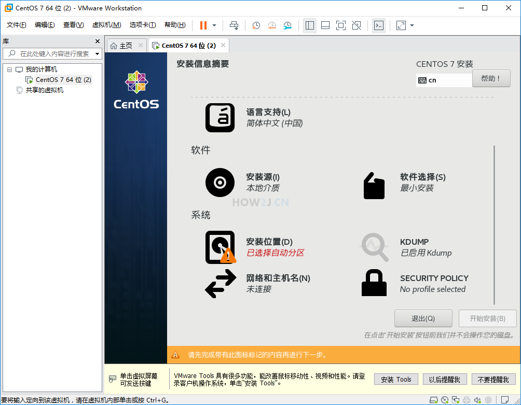Open 安装源(I) disc icon
The image size is (521, 405).
tap(220, 182)
